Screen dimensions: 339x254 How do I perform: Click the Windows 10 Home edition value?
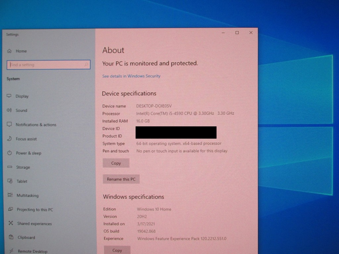(154, 209)
